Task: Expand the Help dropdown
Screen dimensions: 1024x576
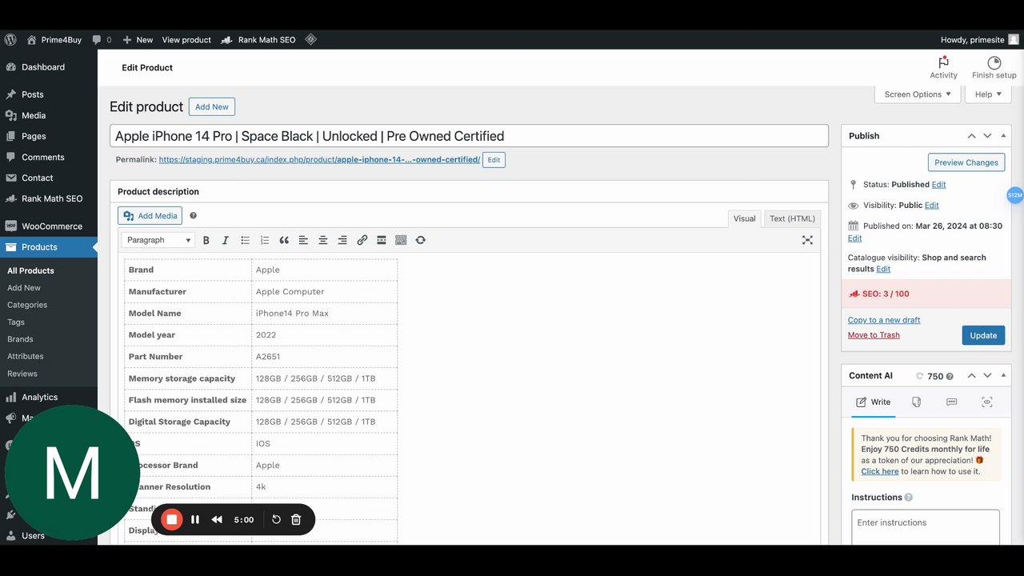Action: coord(988,94)
